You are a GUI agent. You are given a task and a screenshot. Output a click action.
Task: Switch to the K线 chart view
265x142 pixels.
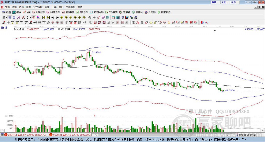pos(27,12)
